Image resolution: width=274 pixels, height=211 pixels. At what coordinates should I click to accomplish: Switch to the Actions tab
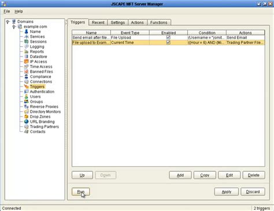coord(138,22)
